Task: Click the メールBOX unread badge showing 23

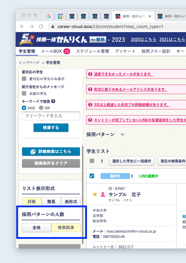Action: click(67, 51)
